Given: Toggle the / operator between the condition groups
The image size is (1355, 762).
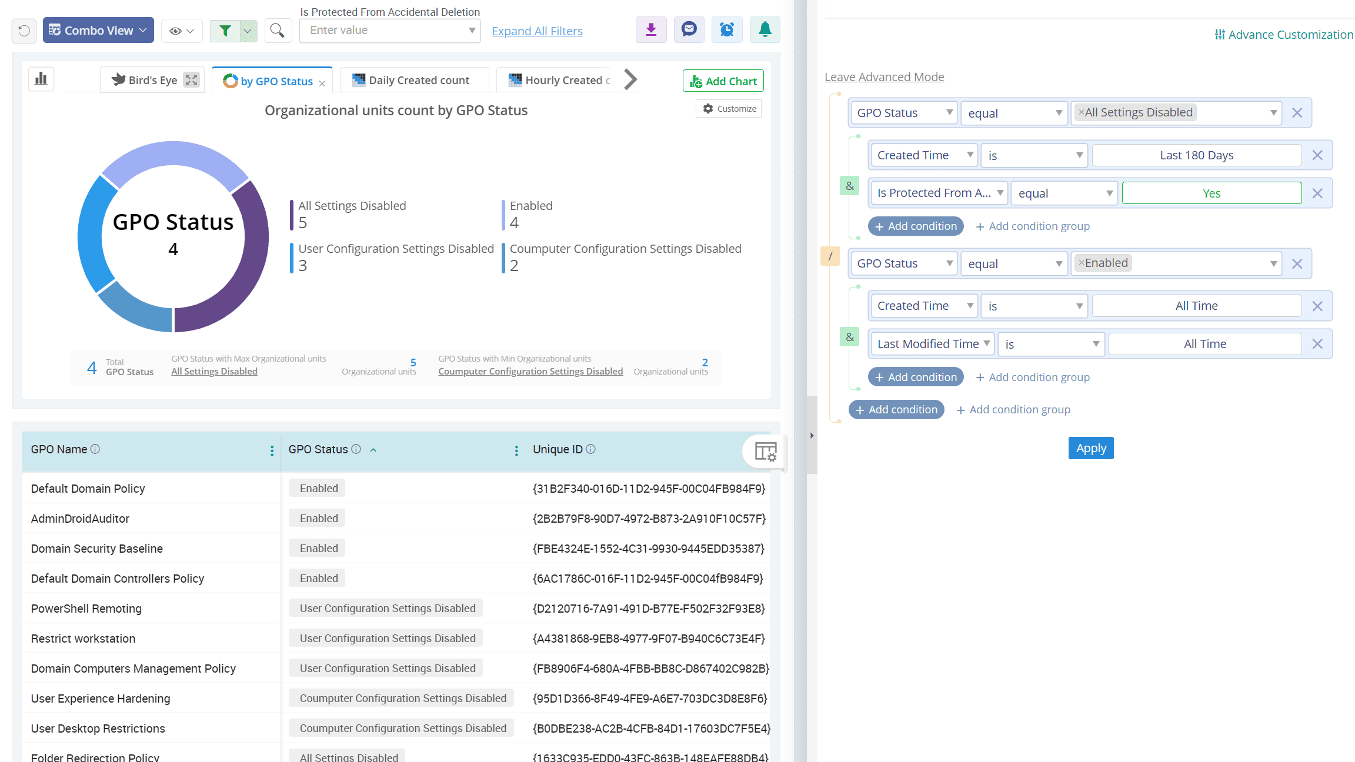Looking at the screenshot, I should coord(830,256).
